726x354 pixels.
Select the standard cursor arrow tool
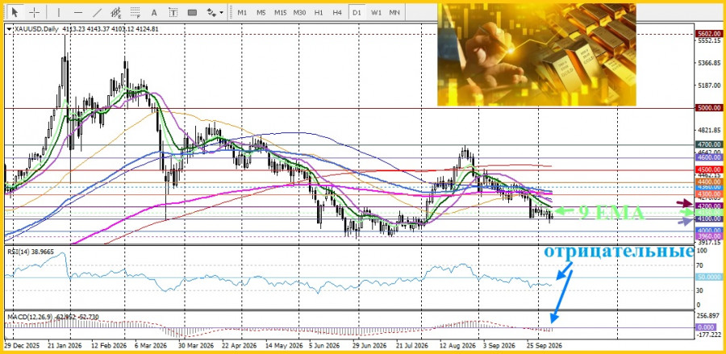coord(15,12)
